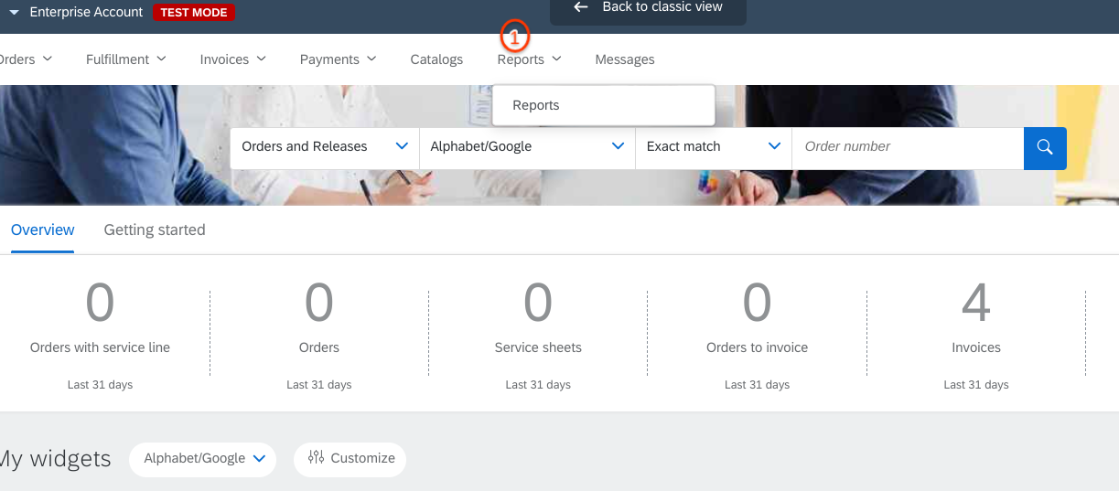Click the TEST MODE badge
The height and width of the screenshot is (491, 1119).
194,13
